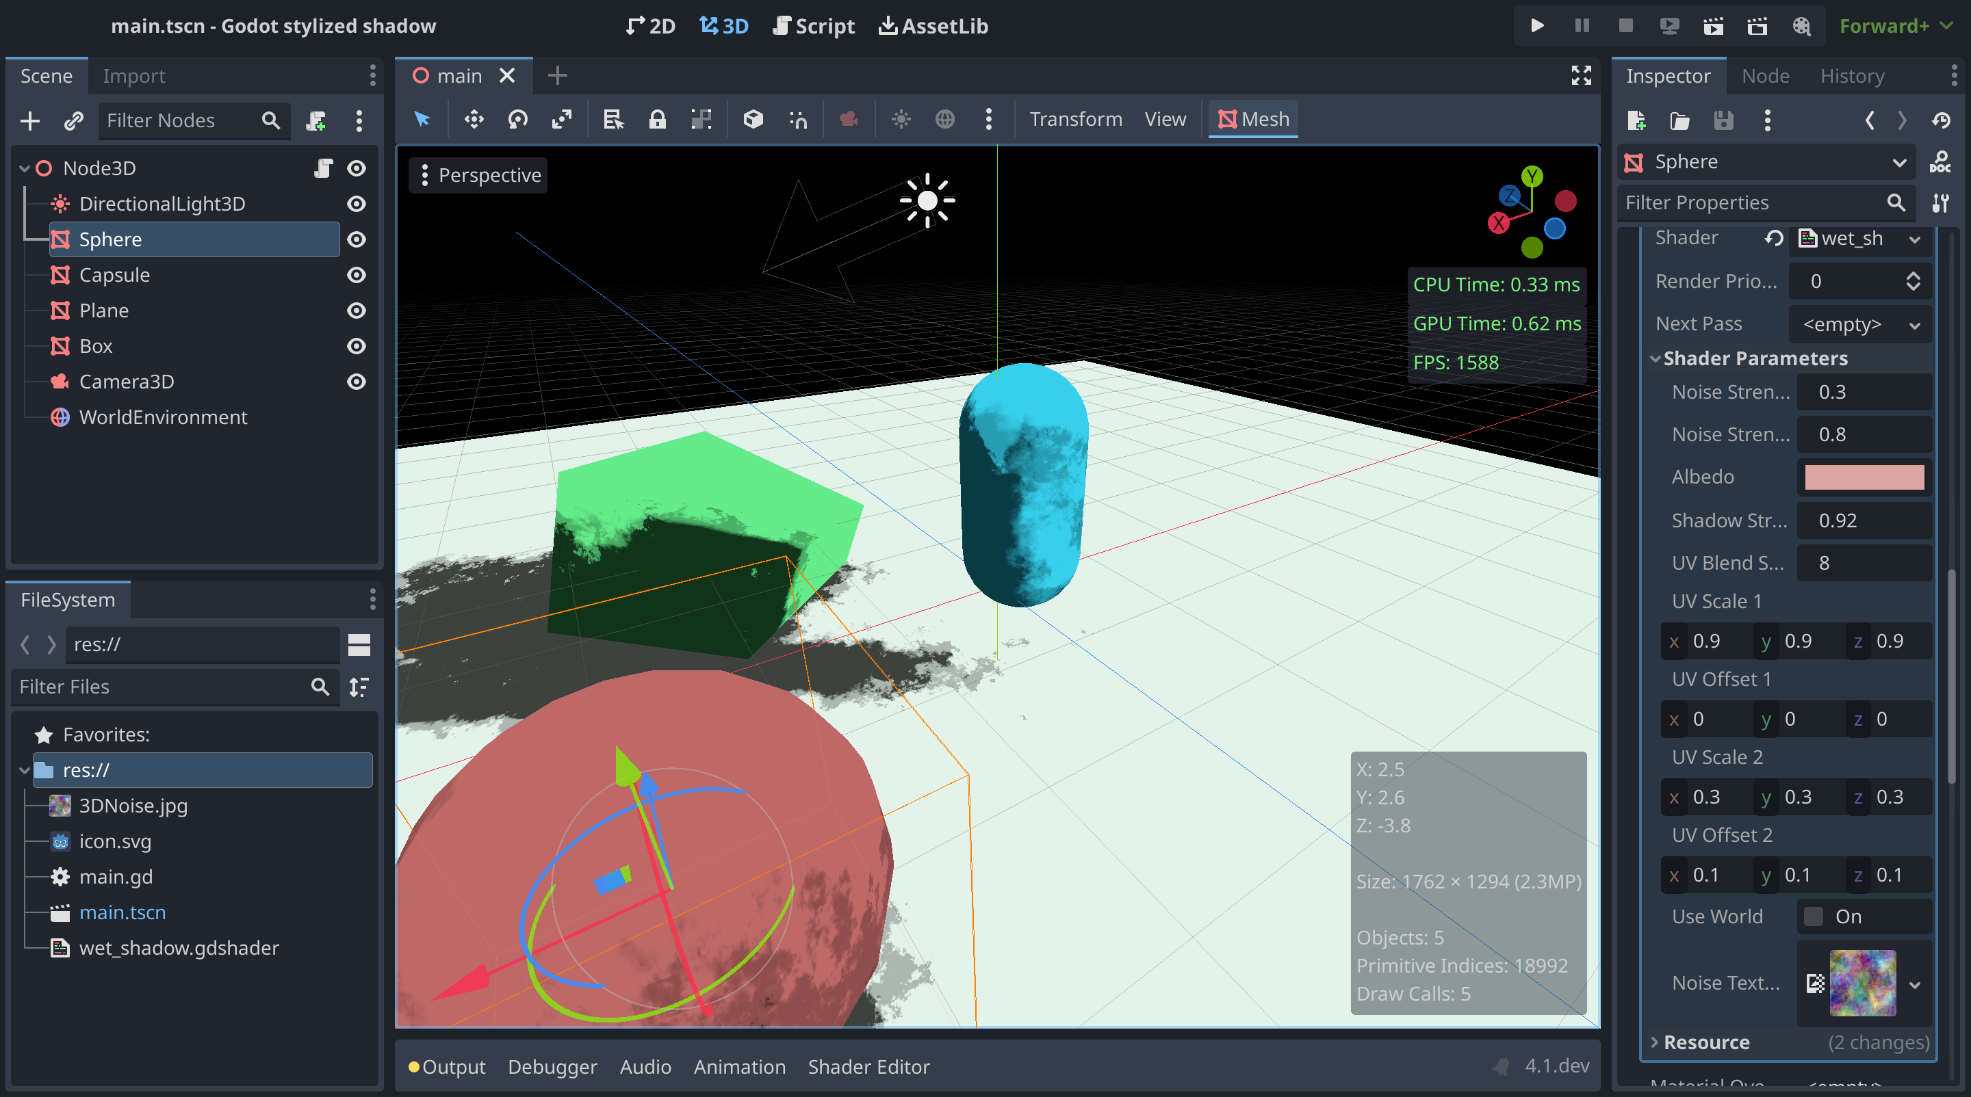Select wet_shadow.gdshader in FileSystem
This screenshot has width=1971, height=1097.
click(x=178, y=948)
